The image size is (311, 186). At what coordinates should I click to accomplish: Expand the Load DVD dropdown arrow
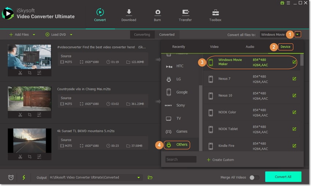[x=71, y=35]
